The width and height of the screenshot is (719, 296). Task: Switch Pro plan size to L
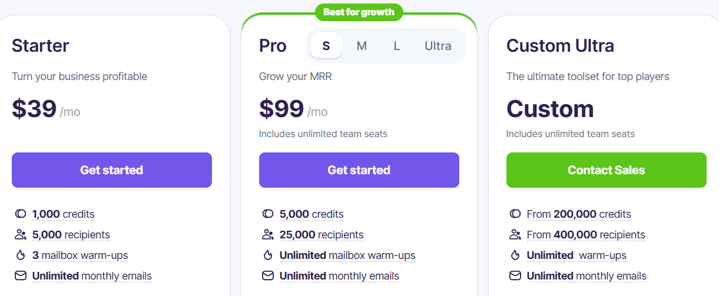tap(397, 46)
